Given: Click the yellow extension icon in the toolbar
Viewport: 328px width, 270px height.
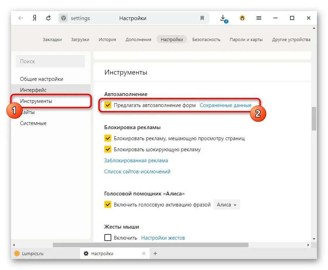Looking at the screenshot, I should (x=242, y=18).
